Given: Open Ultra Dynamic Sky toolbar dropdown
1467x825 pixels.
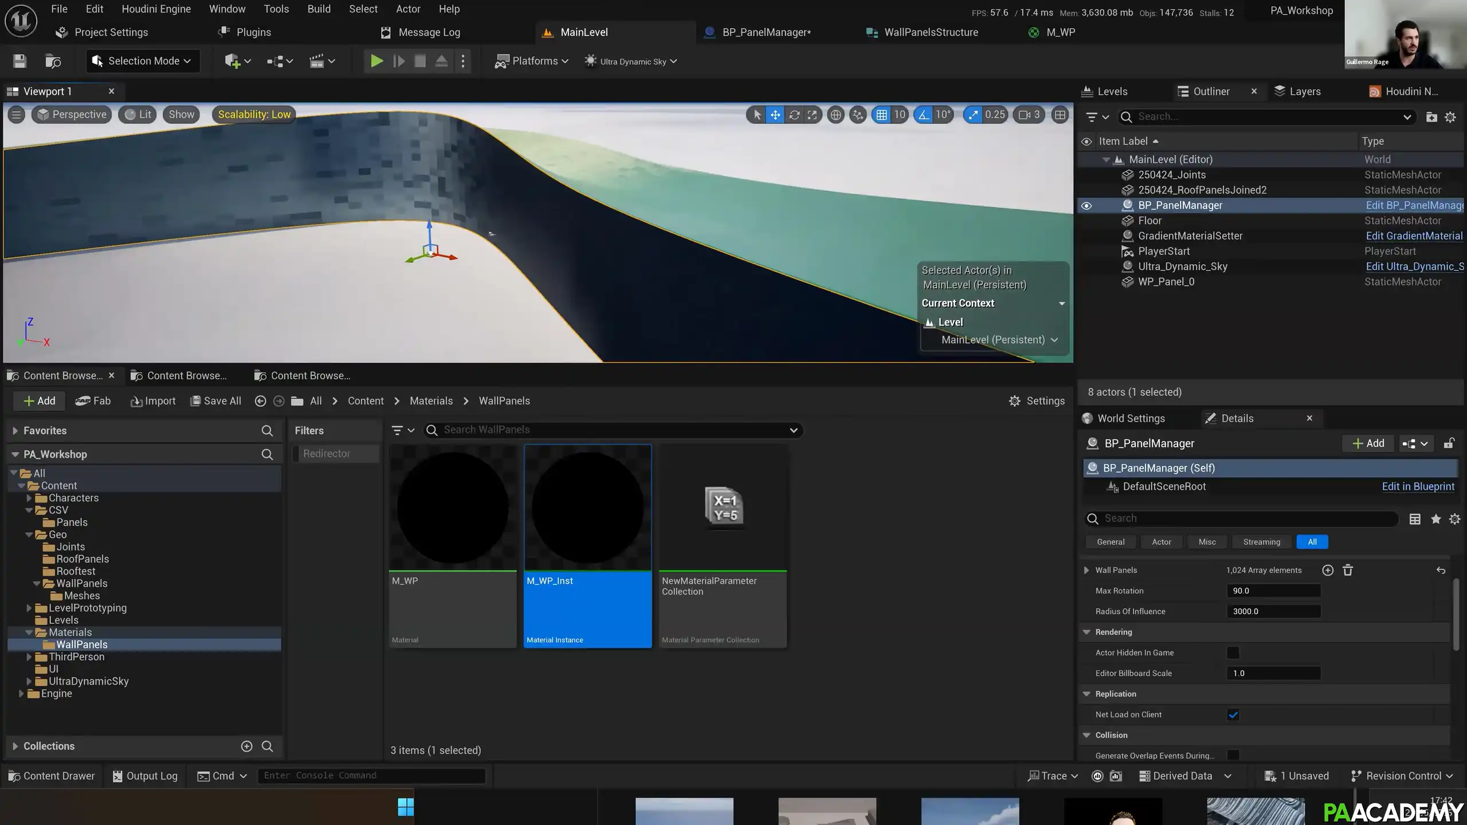Looking at the screenshot, I should [630, 61].
